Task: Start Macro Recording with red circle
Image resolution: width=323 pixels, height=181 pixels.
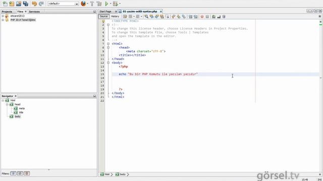Action: click(x=202, y=17)
